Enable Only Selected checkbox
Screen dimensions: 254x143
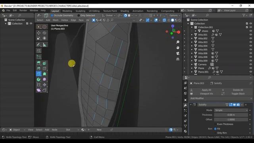tap(79, 15)
